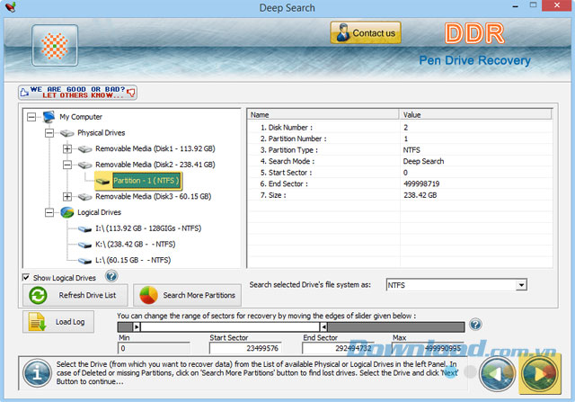Click Disk2 removable media icon
This screenshot has height=402, width=575.
tap(85, 165)
